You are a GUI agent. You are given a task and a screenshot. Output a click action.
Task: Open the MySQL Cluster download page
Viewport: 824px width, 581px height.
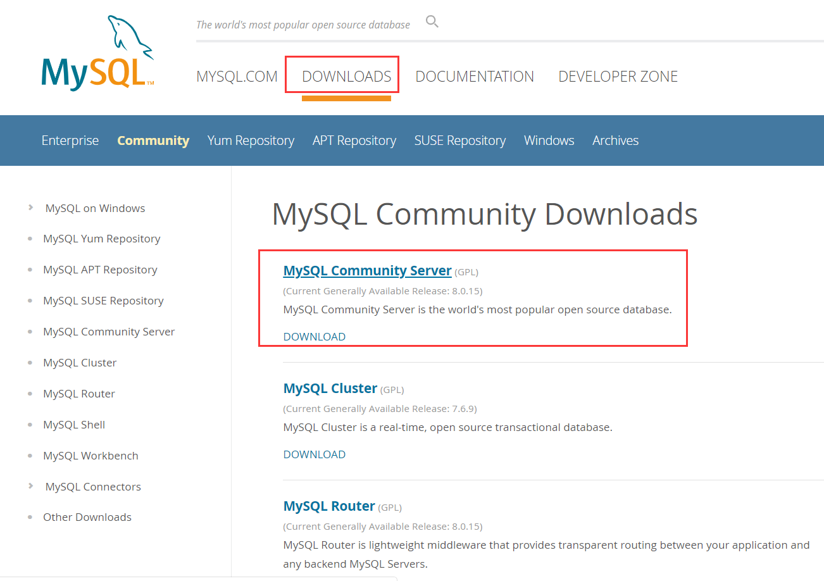330,388
